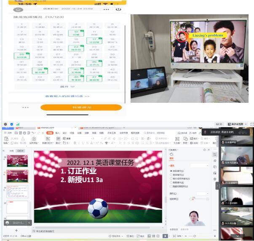Select the first solid fill radio option
The height and width of the screenshot is (241, 254).
click(171, 171)
